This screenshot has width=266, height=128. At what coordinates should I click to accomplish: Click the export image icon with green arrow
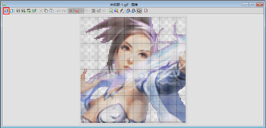(x=34, y=11)
